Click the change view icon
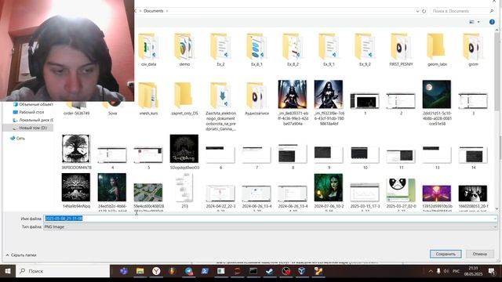 click(x=471, y=22)
